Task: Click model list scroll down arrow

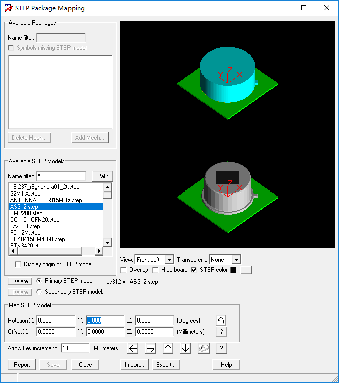Action: click(x=107, y=242)
